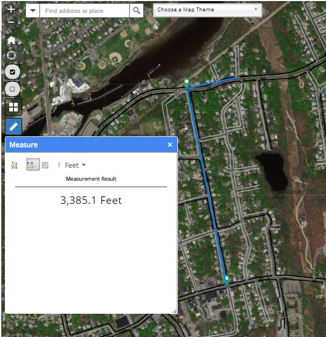326x337 pixels.
Task: Click the checked-box round widget button
Action: click(x=13, y=71)
